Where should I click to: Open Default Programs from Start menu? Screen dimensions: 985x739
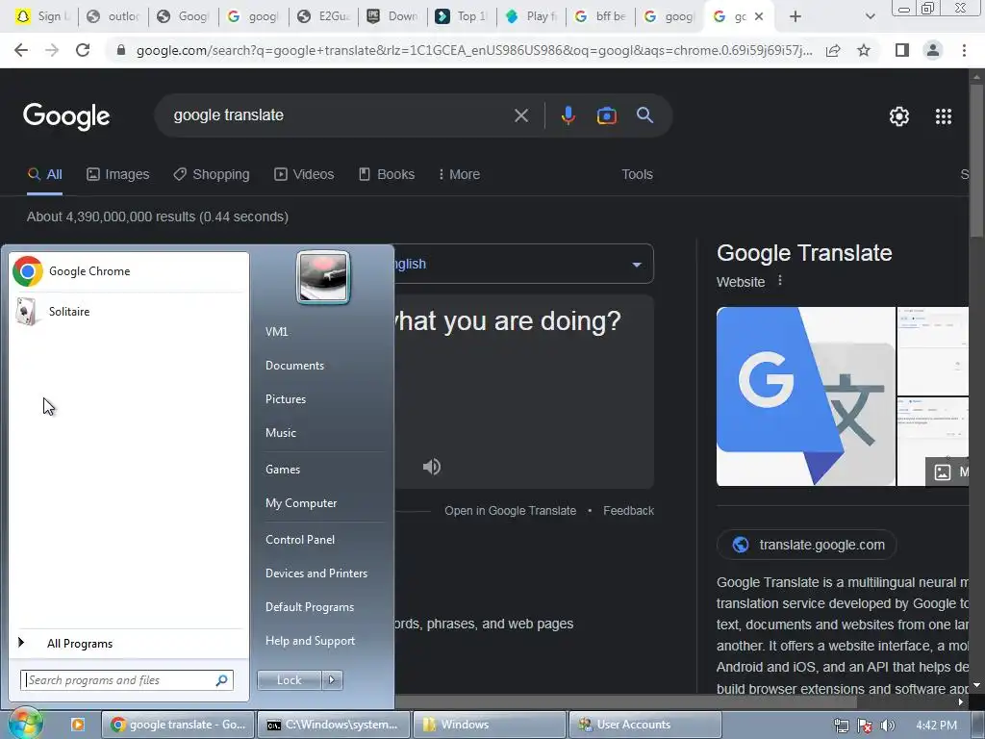310,607
